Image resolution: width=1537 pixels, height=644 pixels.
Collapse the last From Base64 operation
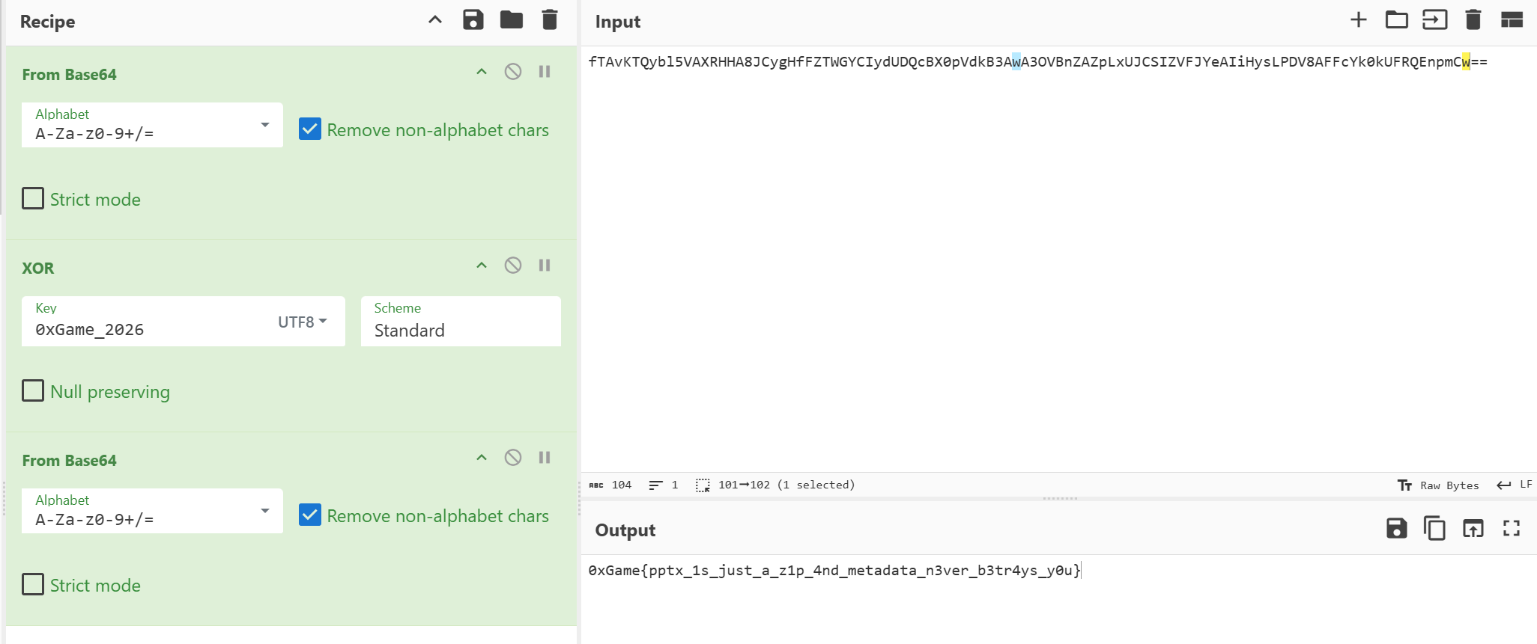pyautogui.click(x=482, y=458)
